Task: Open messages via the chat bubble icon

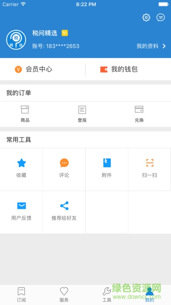Action: 161,18
